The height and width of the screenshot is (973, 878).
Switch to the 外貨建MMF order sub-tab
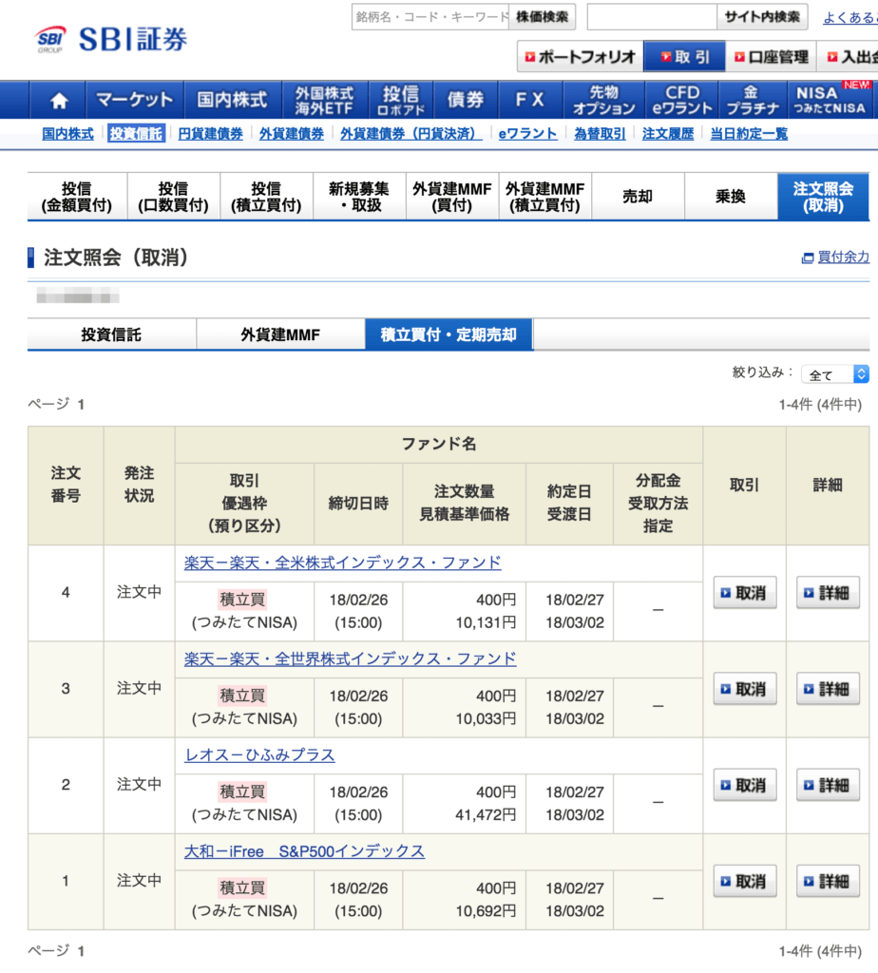(x=280, y=334)
